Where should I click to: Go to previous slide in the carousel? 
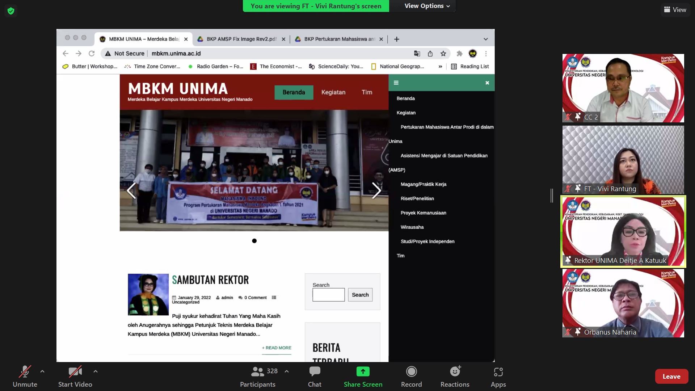coord(131,190)
